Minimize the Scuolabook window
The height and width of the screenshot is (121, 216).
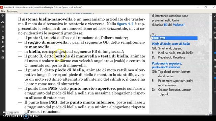(x=198, y=7)
